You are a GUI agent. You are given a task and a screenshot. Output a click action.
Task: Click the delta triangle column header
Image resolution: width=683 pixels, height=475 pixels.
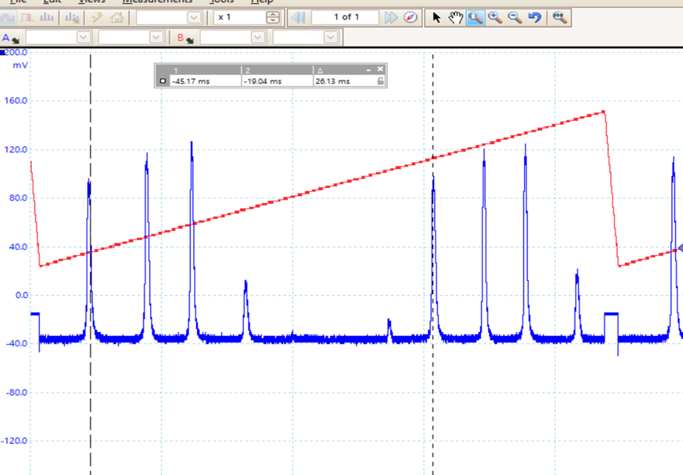[320, 70]
